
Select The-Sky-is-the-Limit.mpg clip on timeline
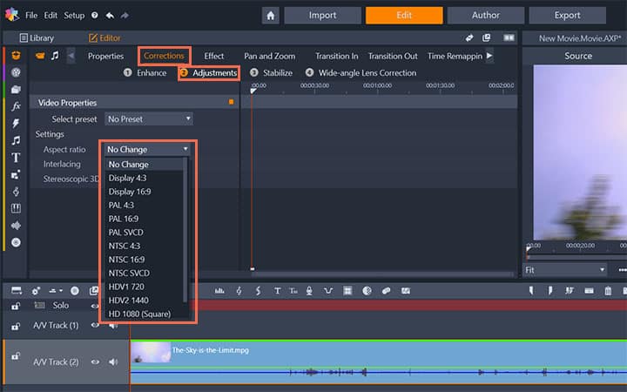[x=378, y=362]
